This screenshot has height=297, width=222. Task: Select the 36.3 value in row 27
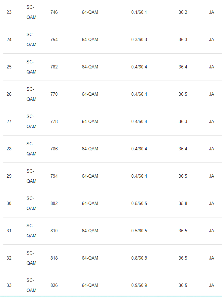click(183, 121)
